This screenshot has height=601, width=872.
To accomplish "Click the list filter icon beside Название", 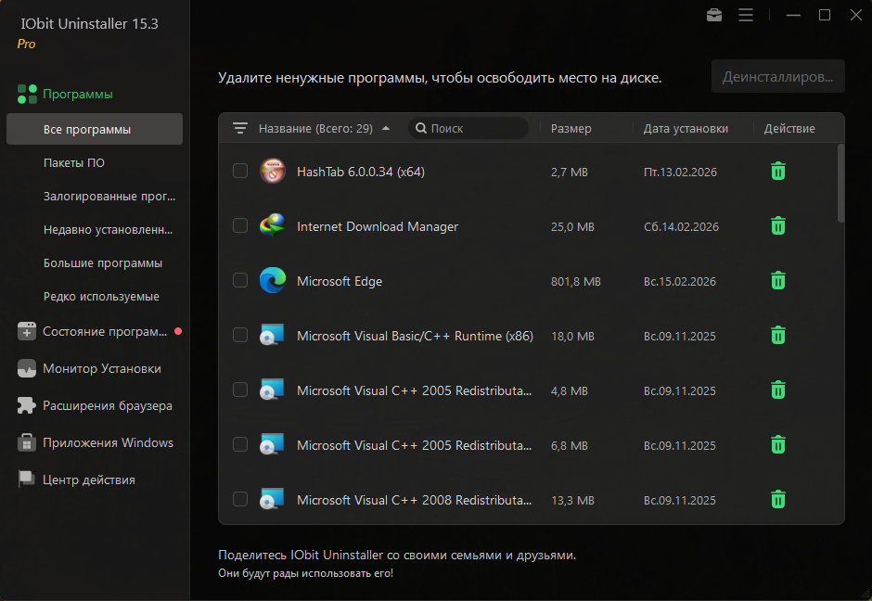I will tap(240, 129).
